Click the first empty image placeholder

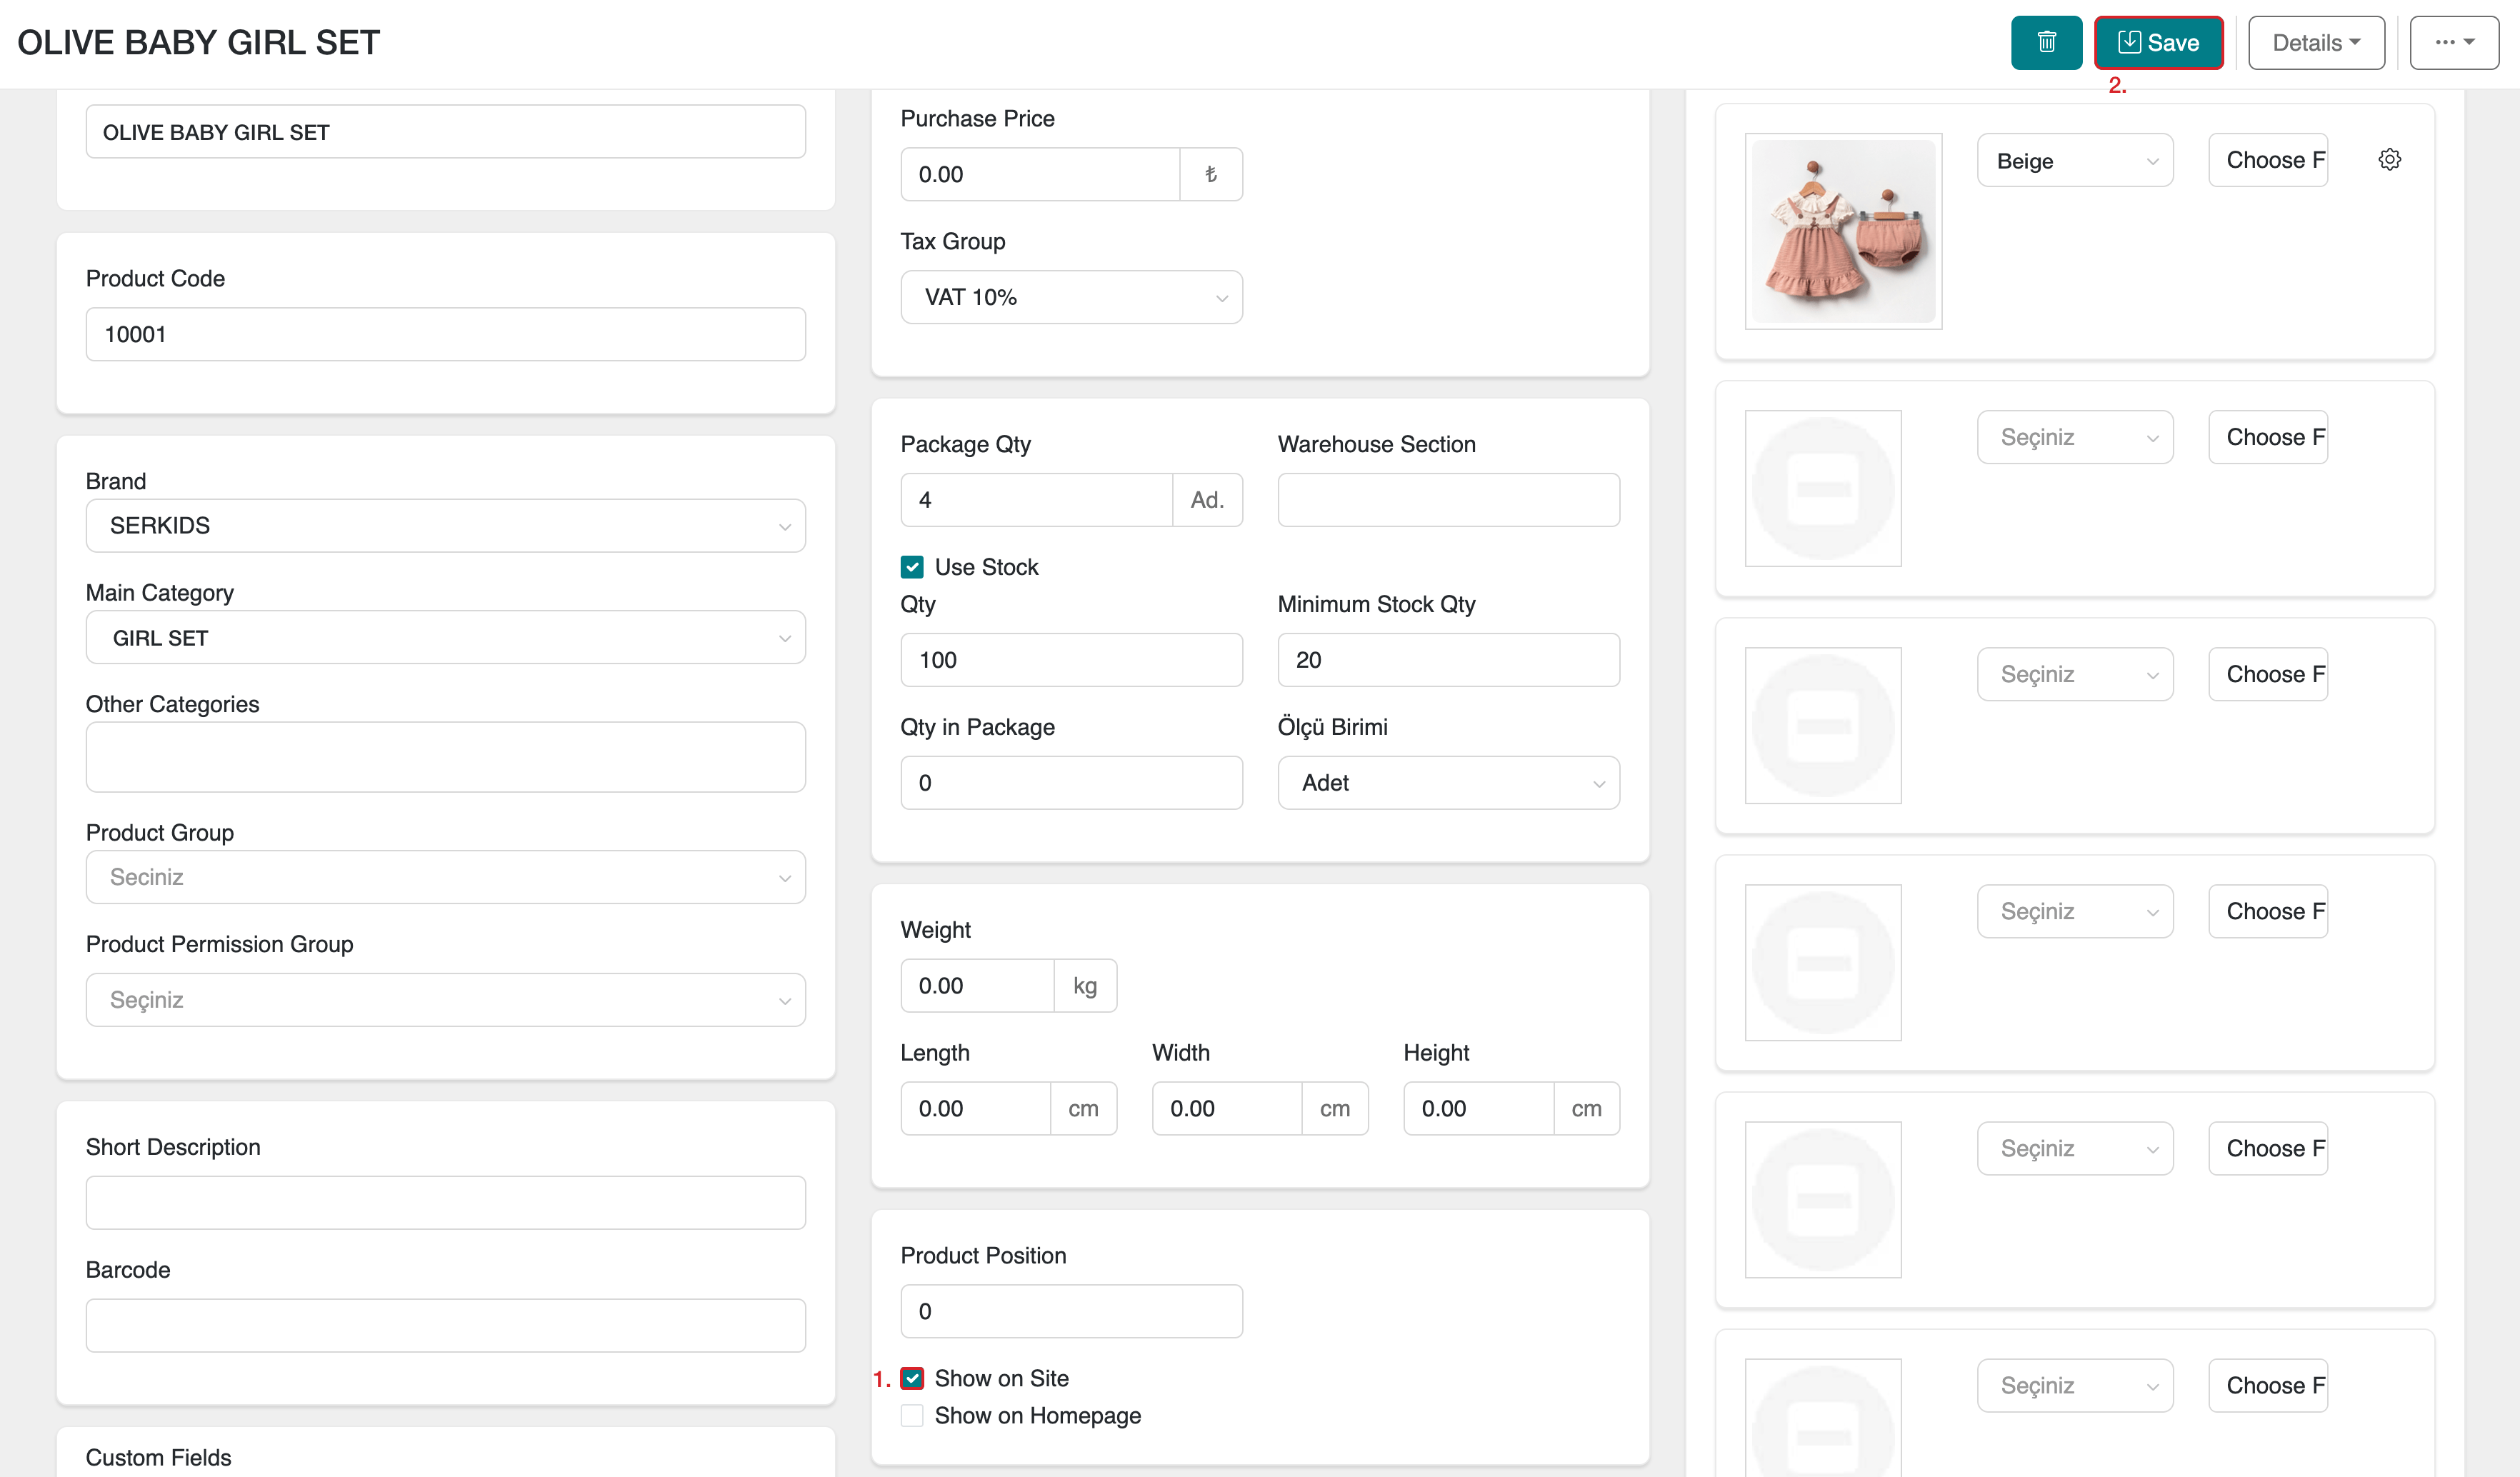(x=1822, y=489)
